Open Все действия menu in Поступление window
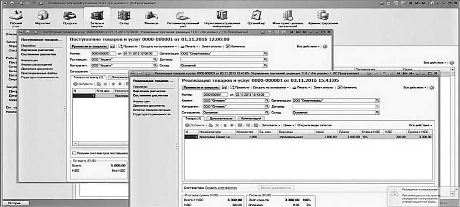The image size is (460, 207). tap(308, 47)
